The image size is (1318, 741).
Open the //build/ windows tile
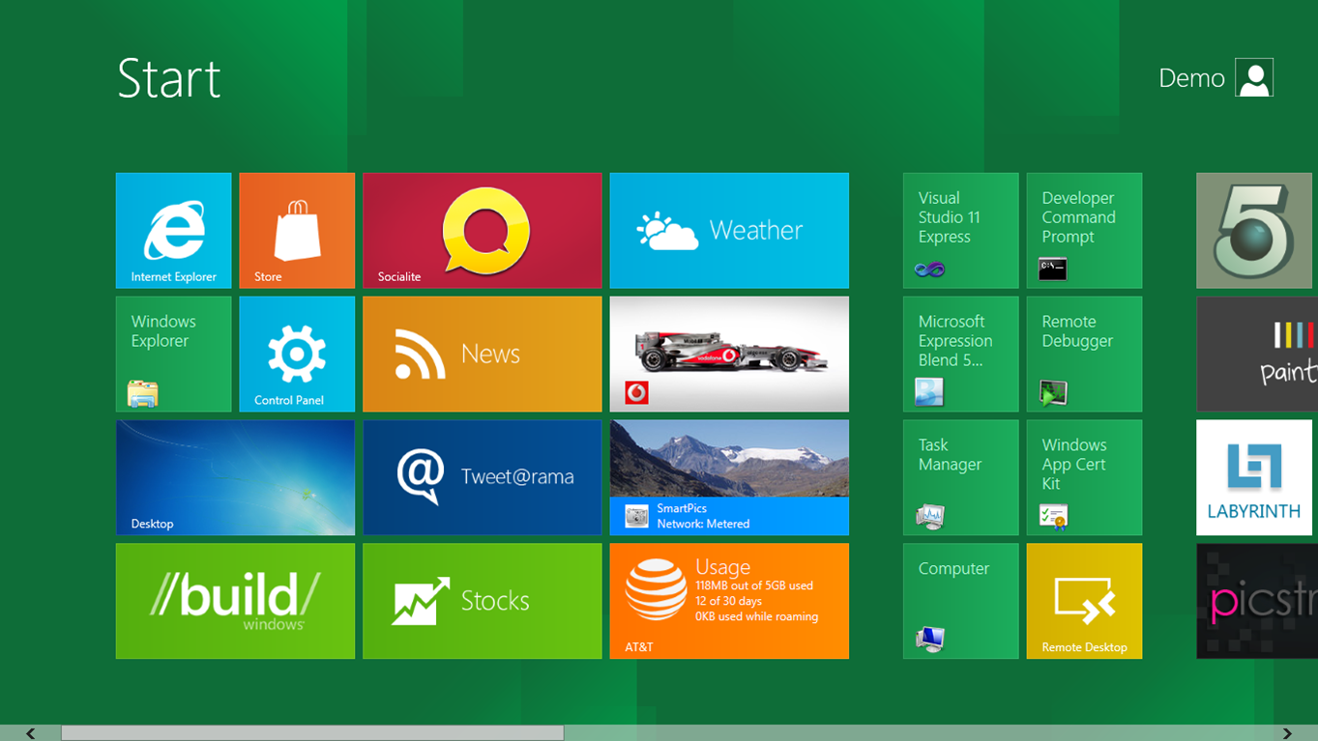pyautogui.click(x=235, y=601)
